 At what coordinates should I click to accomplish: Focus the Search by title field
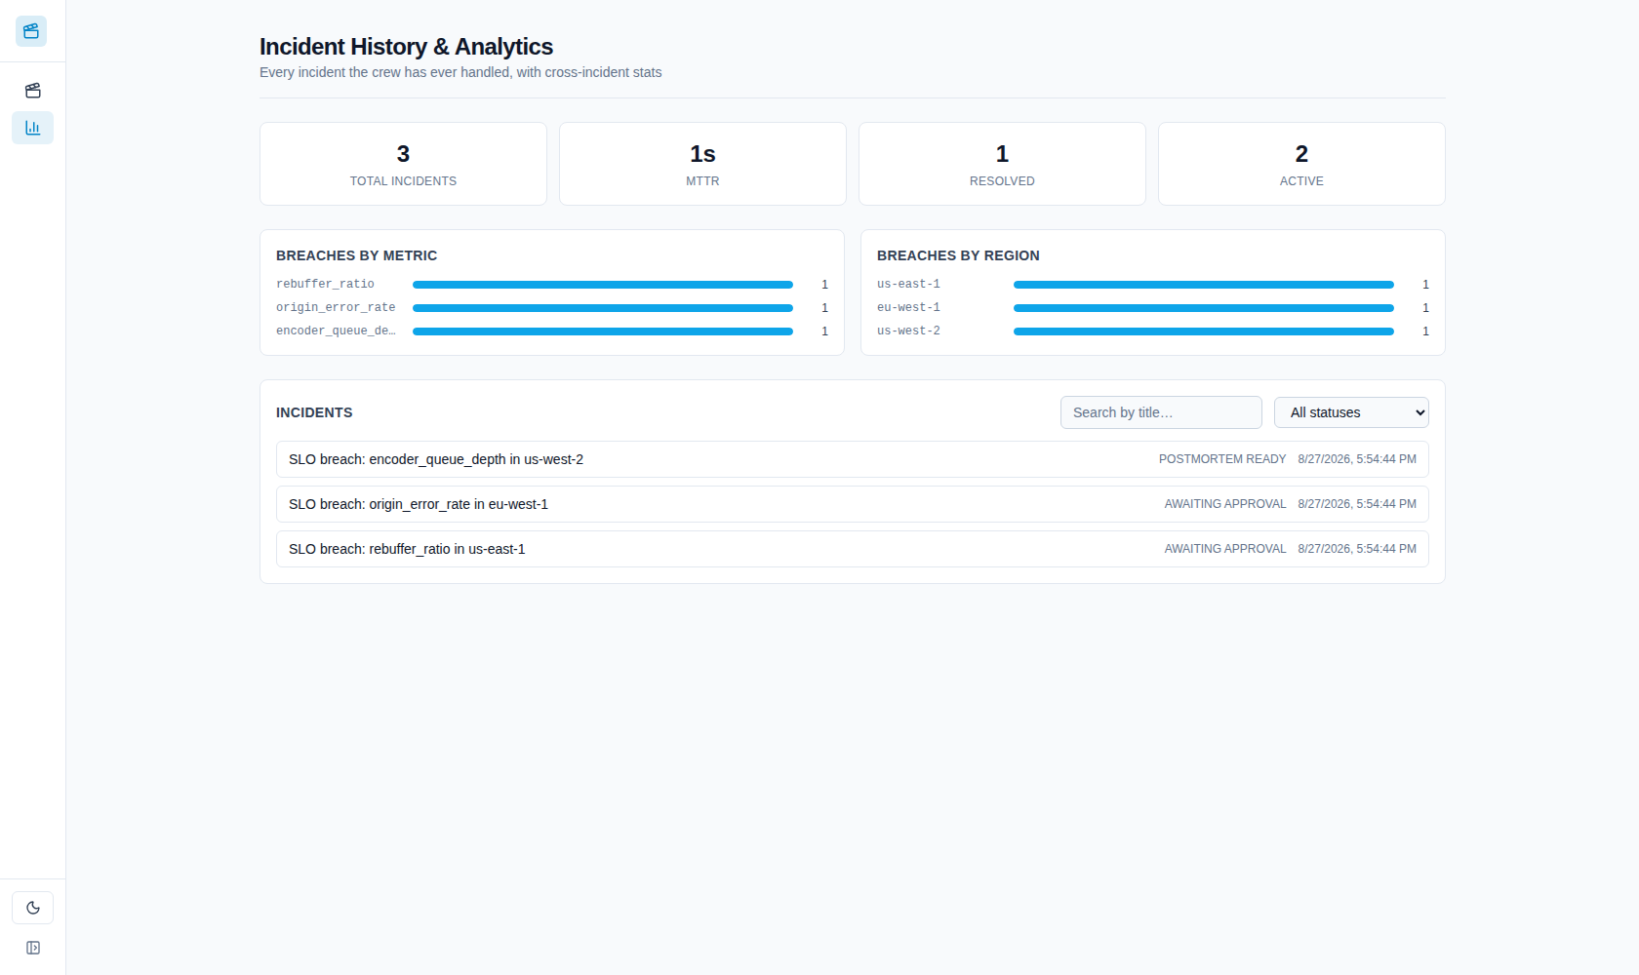pos(1161,412)
